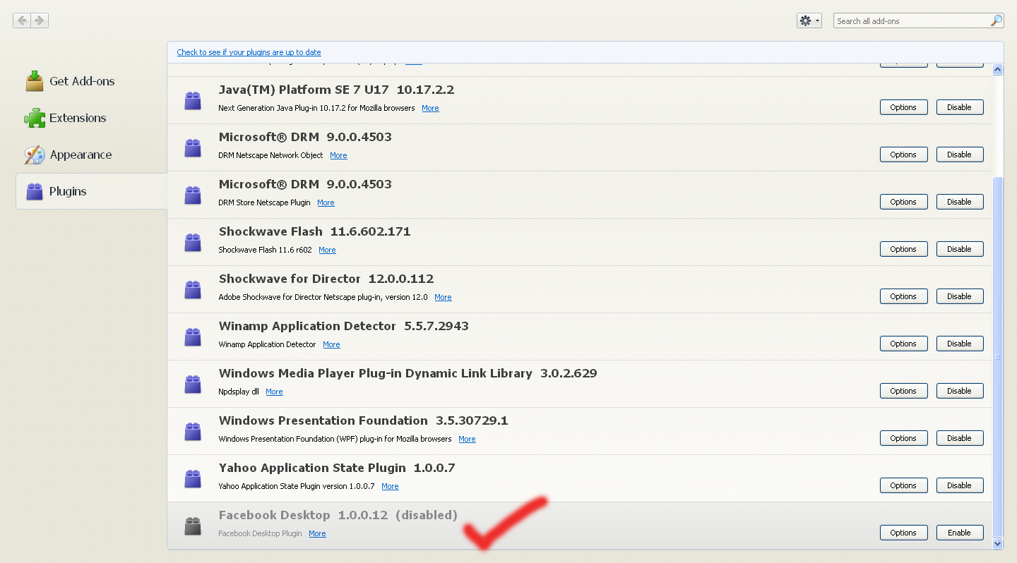This screenshot has width=1017, height=563.
Task: Click the back navigation arrow
Action: (x=22, y=20)
